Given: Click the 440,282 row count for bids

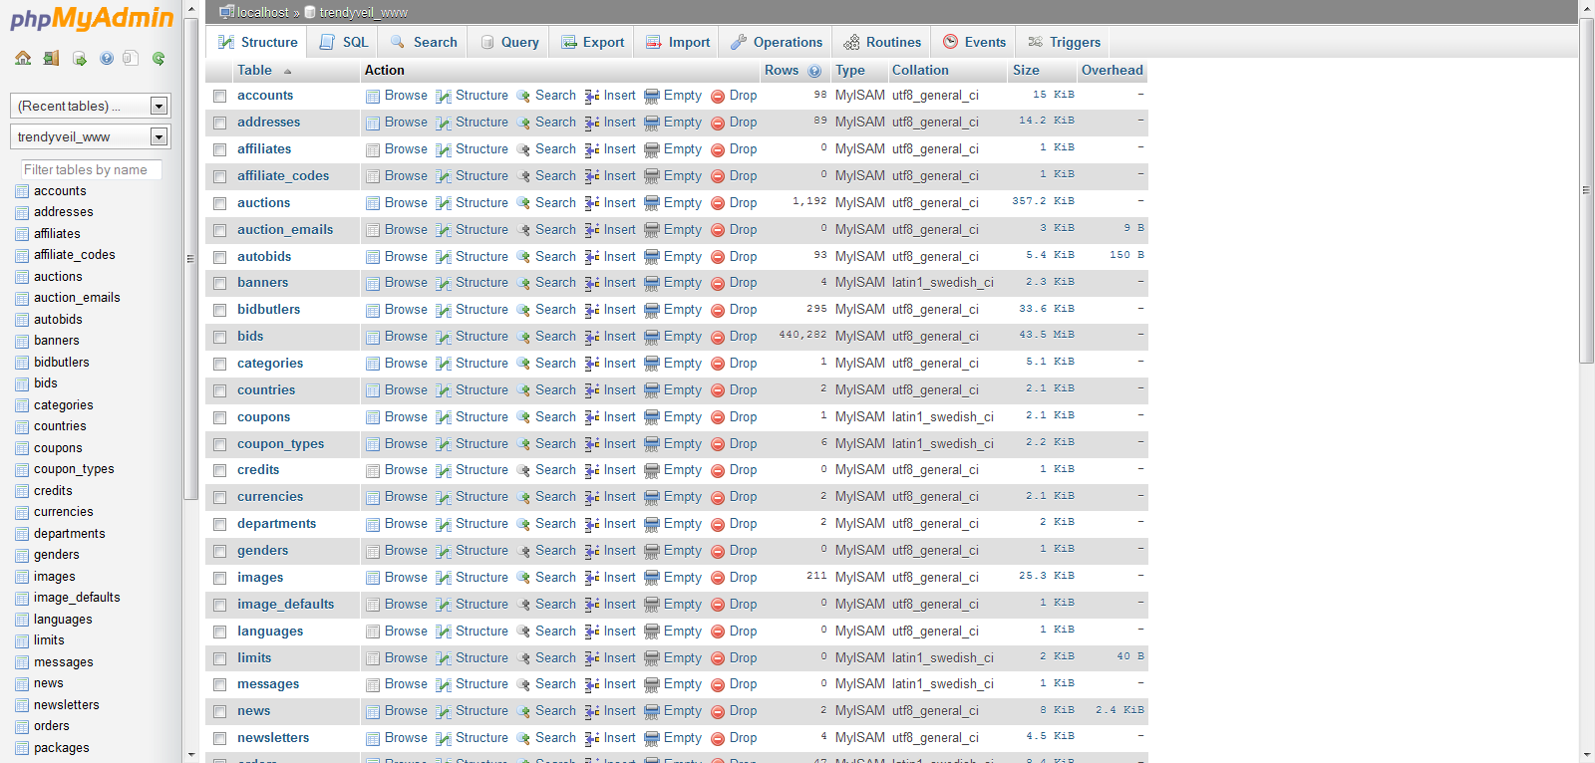Looking at the screenshot, I should 802,336.
